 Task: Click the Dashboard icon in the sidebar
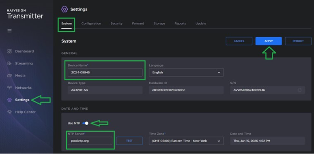tap(9, 51)
